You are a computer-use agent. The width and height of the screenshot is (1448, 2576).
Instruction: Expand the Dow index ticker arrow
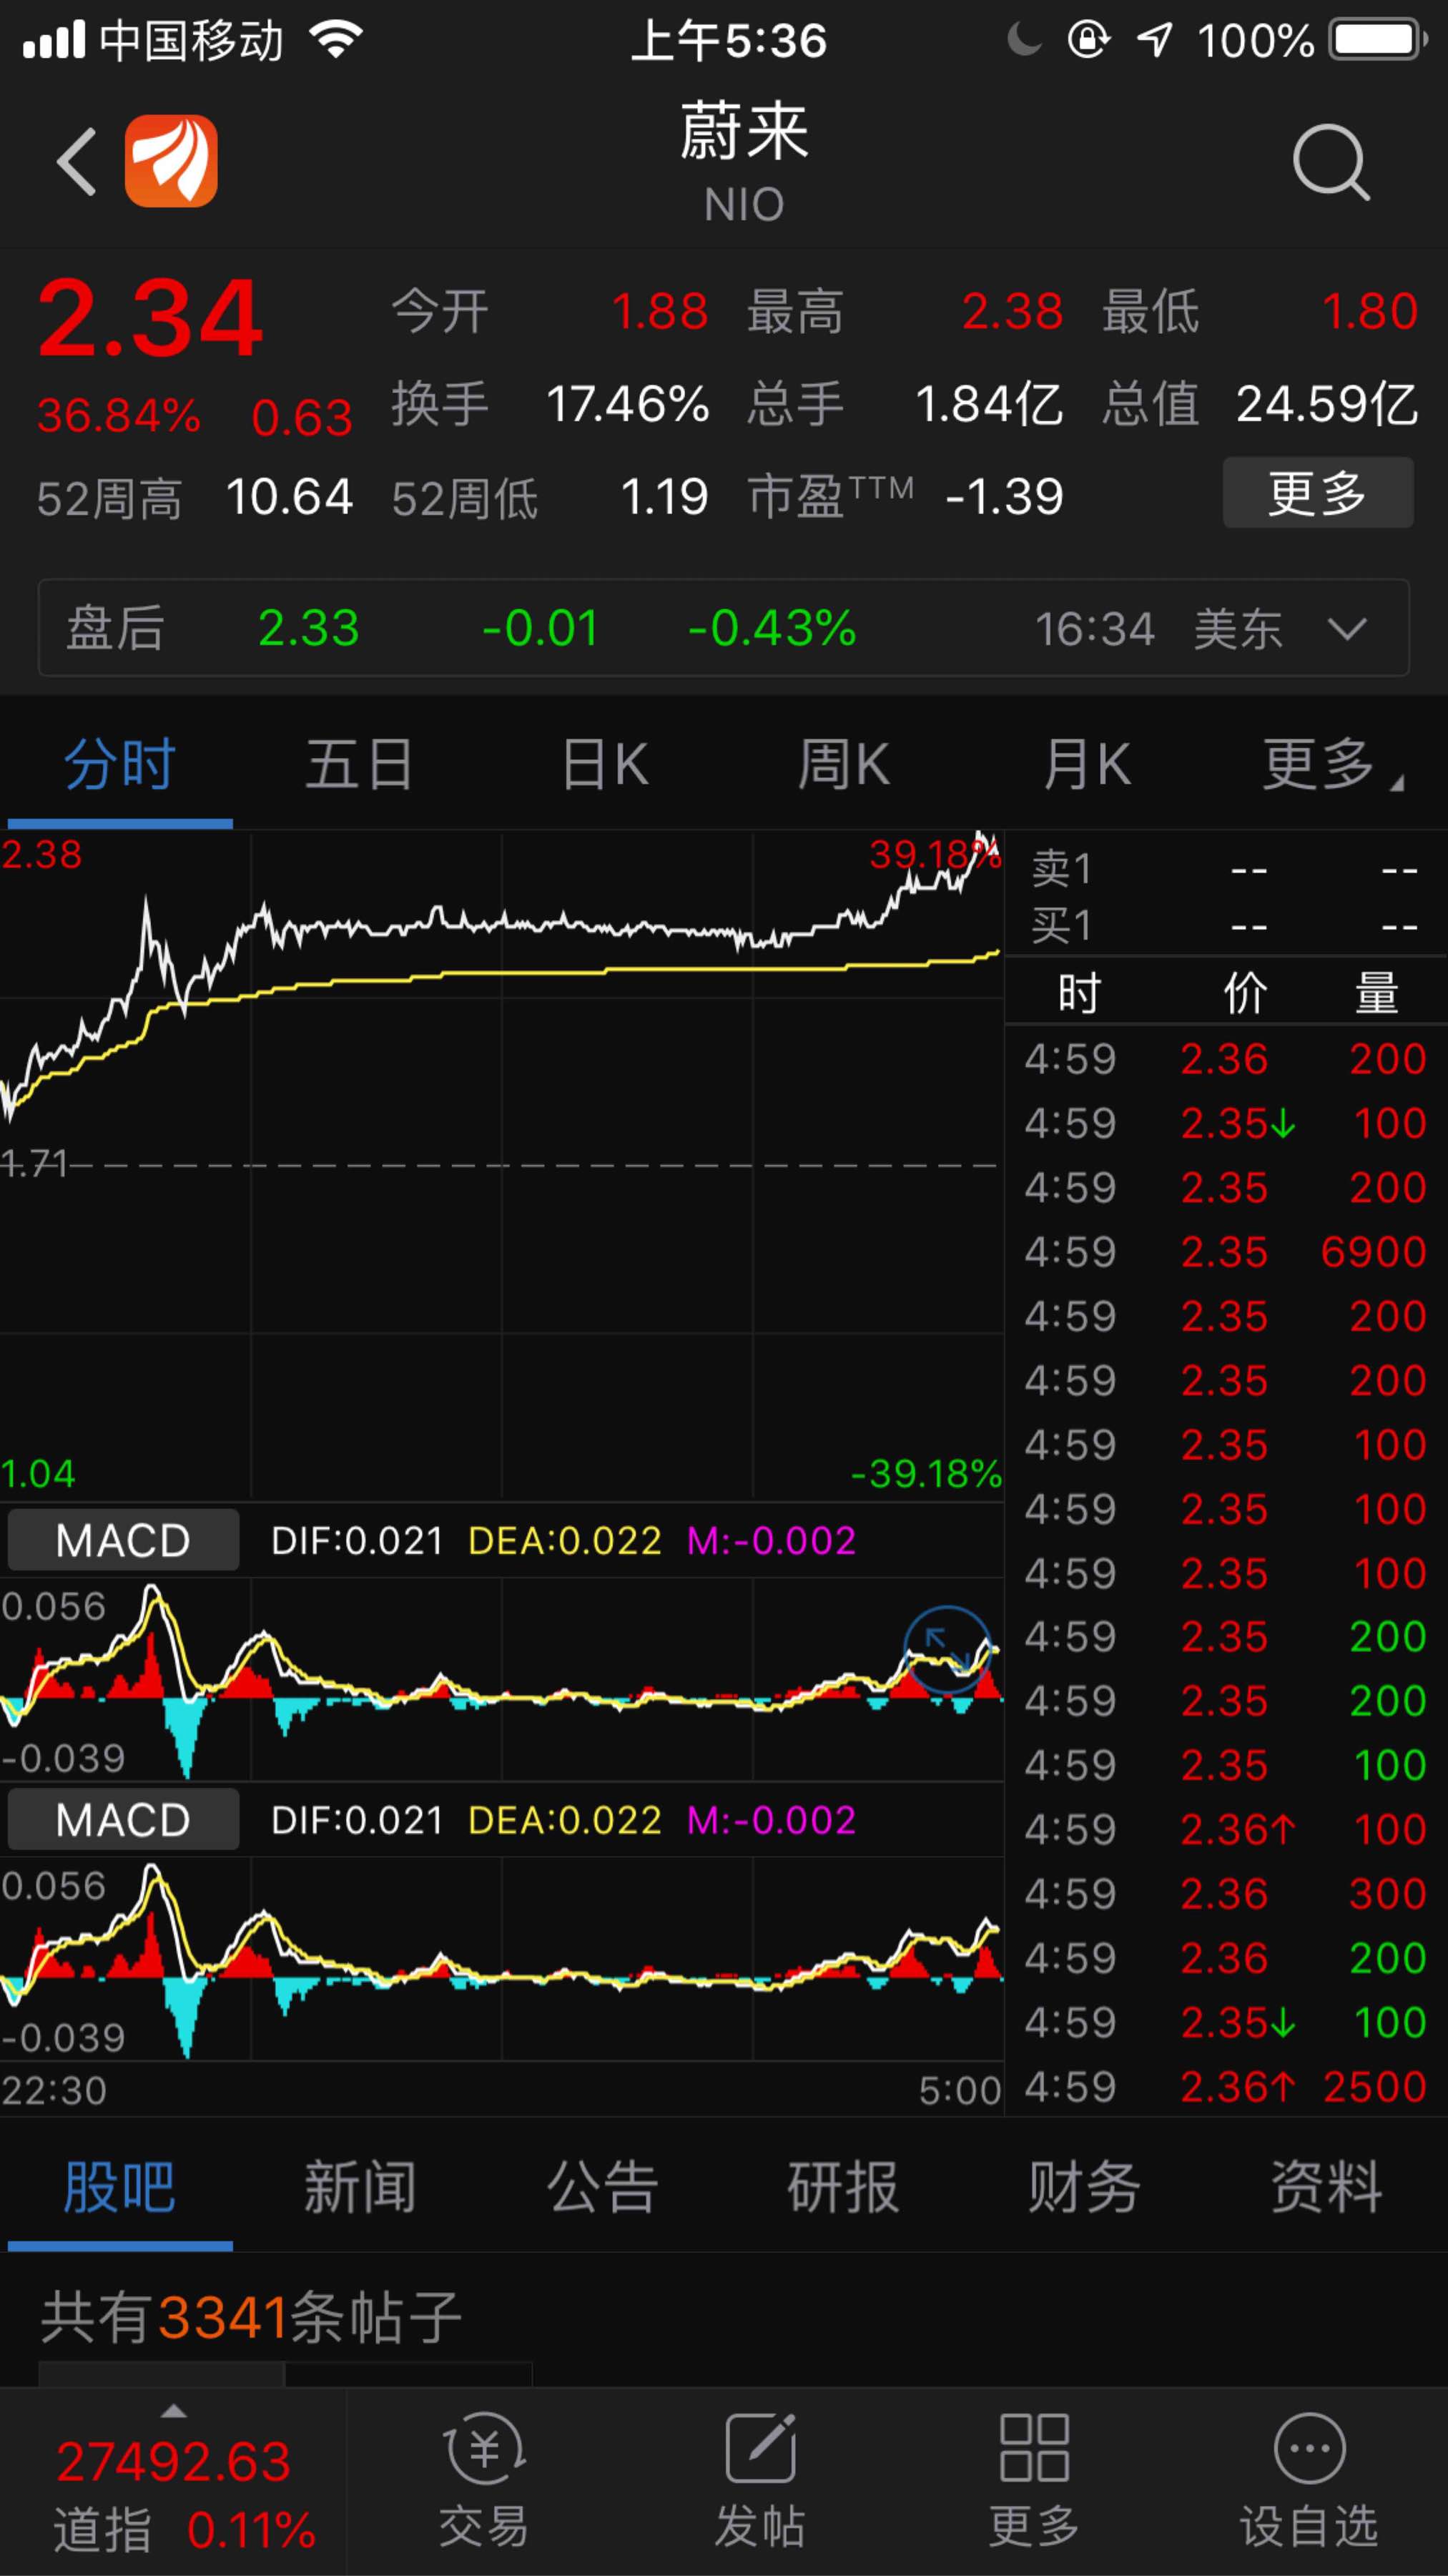click(174, 2411)
